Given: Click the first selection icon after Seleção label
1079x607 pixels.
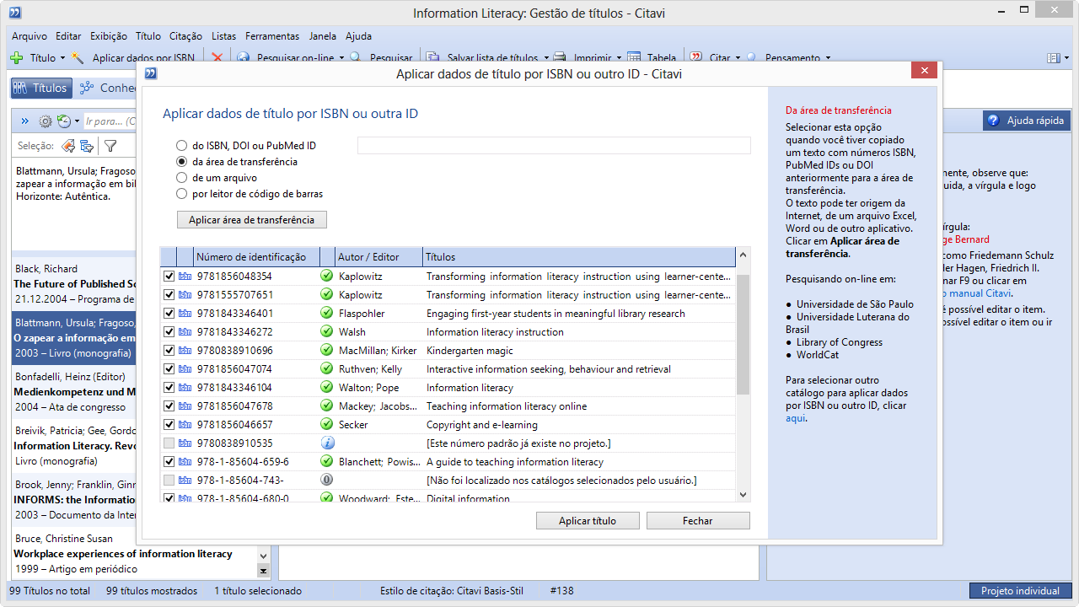Looking at the screenshot, I should point(68,146).
